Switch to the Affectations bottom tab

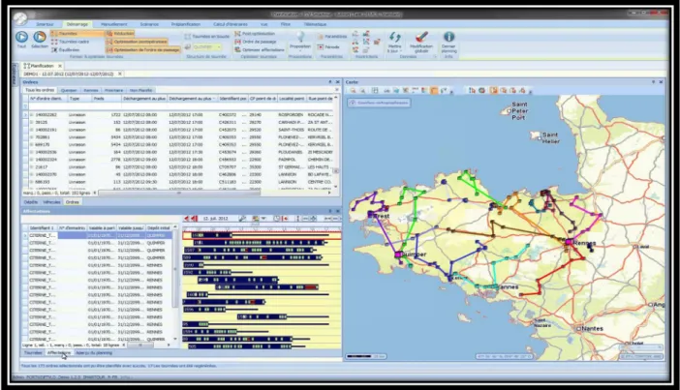point(59,353)
